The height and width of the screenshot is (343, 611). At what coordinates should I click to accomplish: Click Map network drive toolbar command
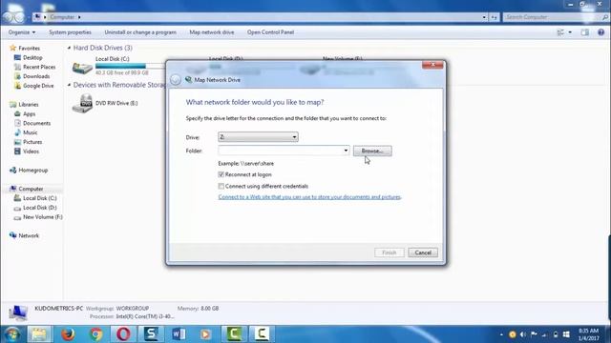212,32
